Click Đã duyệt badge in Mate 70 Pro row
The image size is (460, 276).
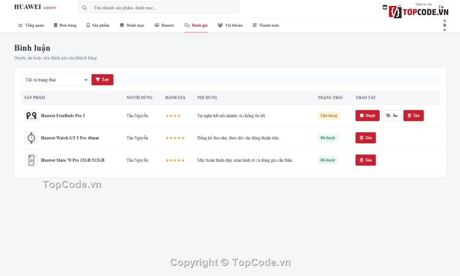click(x=327, y=160)
